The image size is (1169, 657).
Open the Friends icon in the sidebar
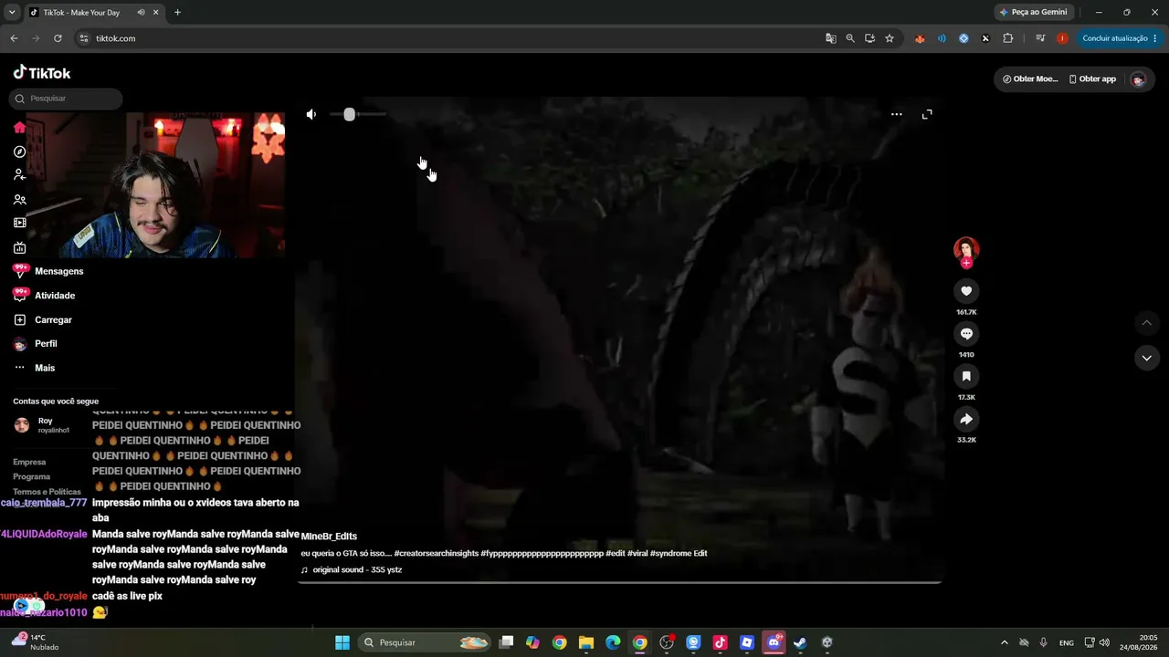[x=19, y=199]
